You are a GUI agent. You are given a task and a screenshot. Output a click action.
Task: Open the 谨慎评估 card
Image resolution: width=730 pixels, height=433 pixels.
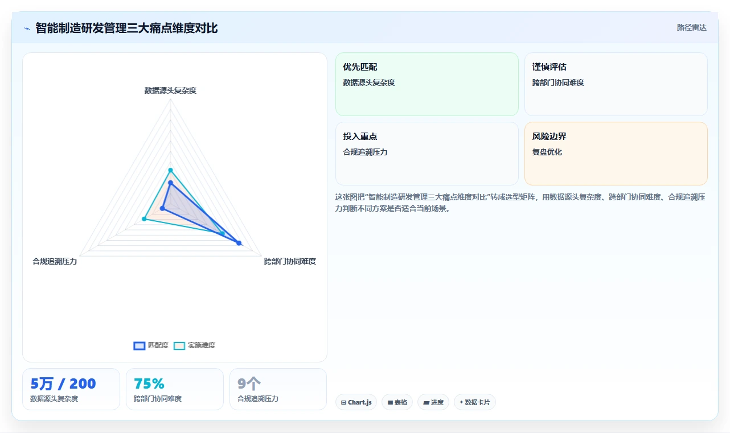click(616, 84)
